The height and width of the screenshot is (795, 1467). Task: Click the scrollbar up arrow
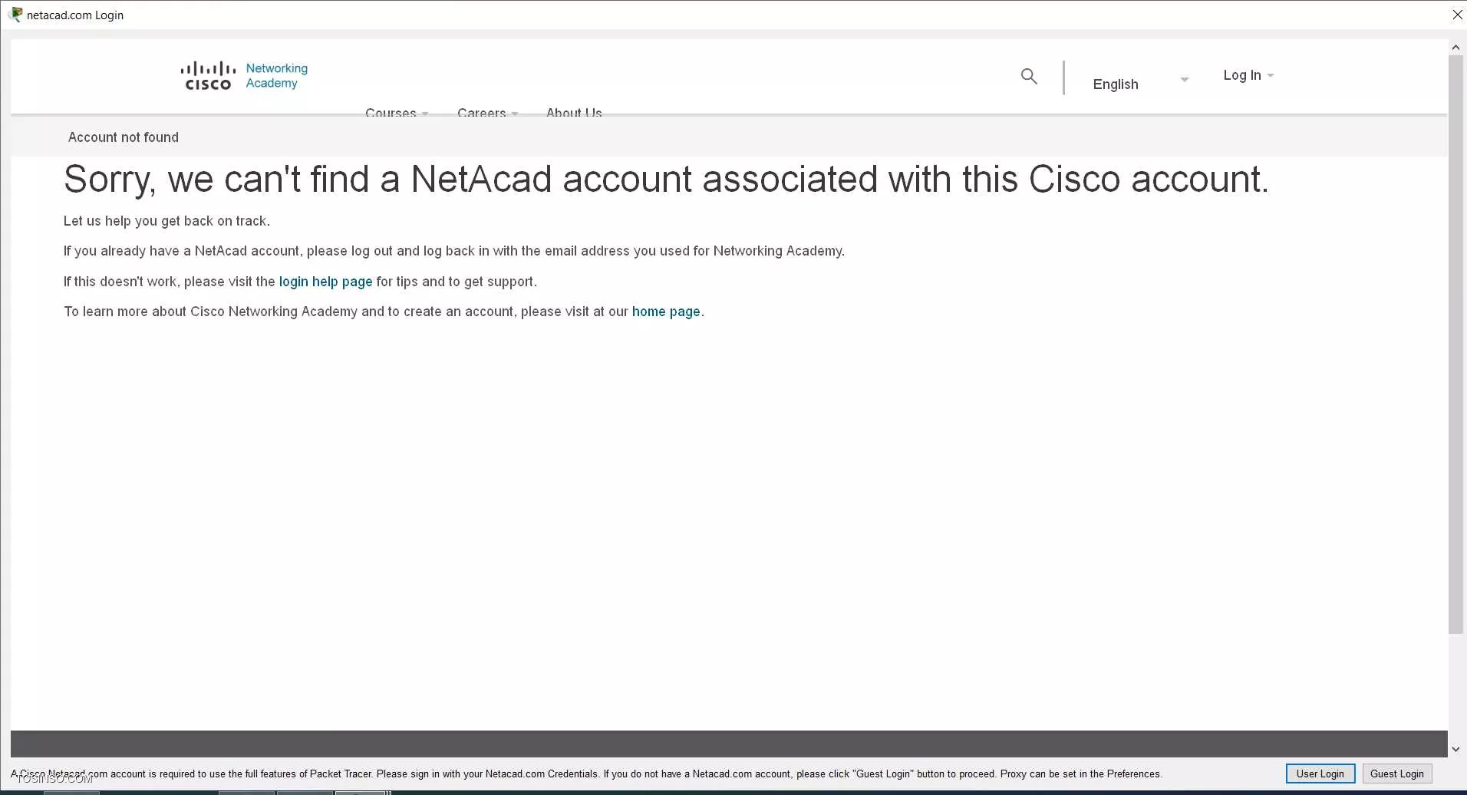(1455, 48)
